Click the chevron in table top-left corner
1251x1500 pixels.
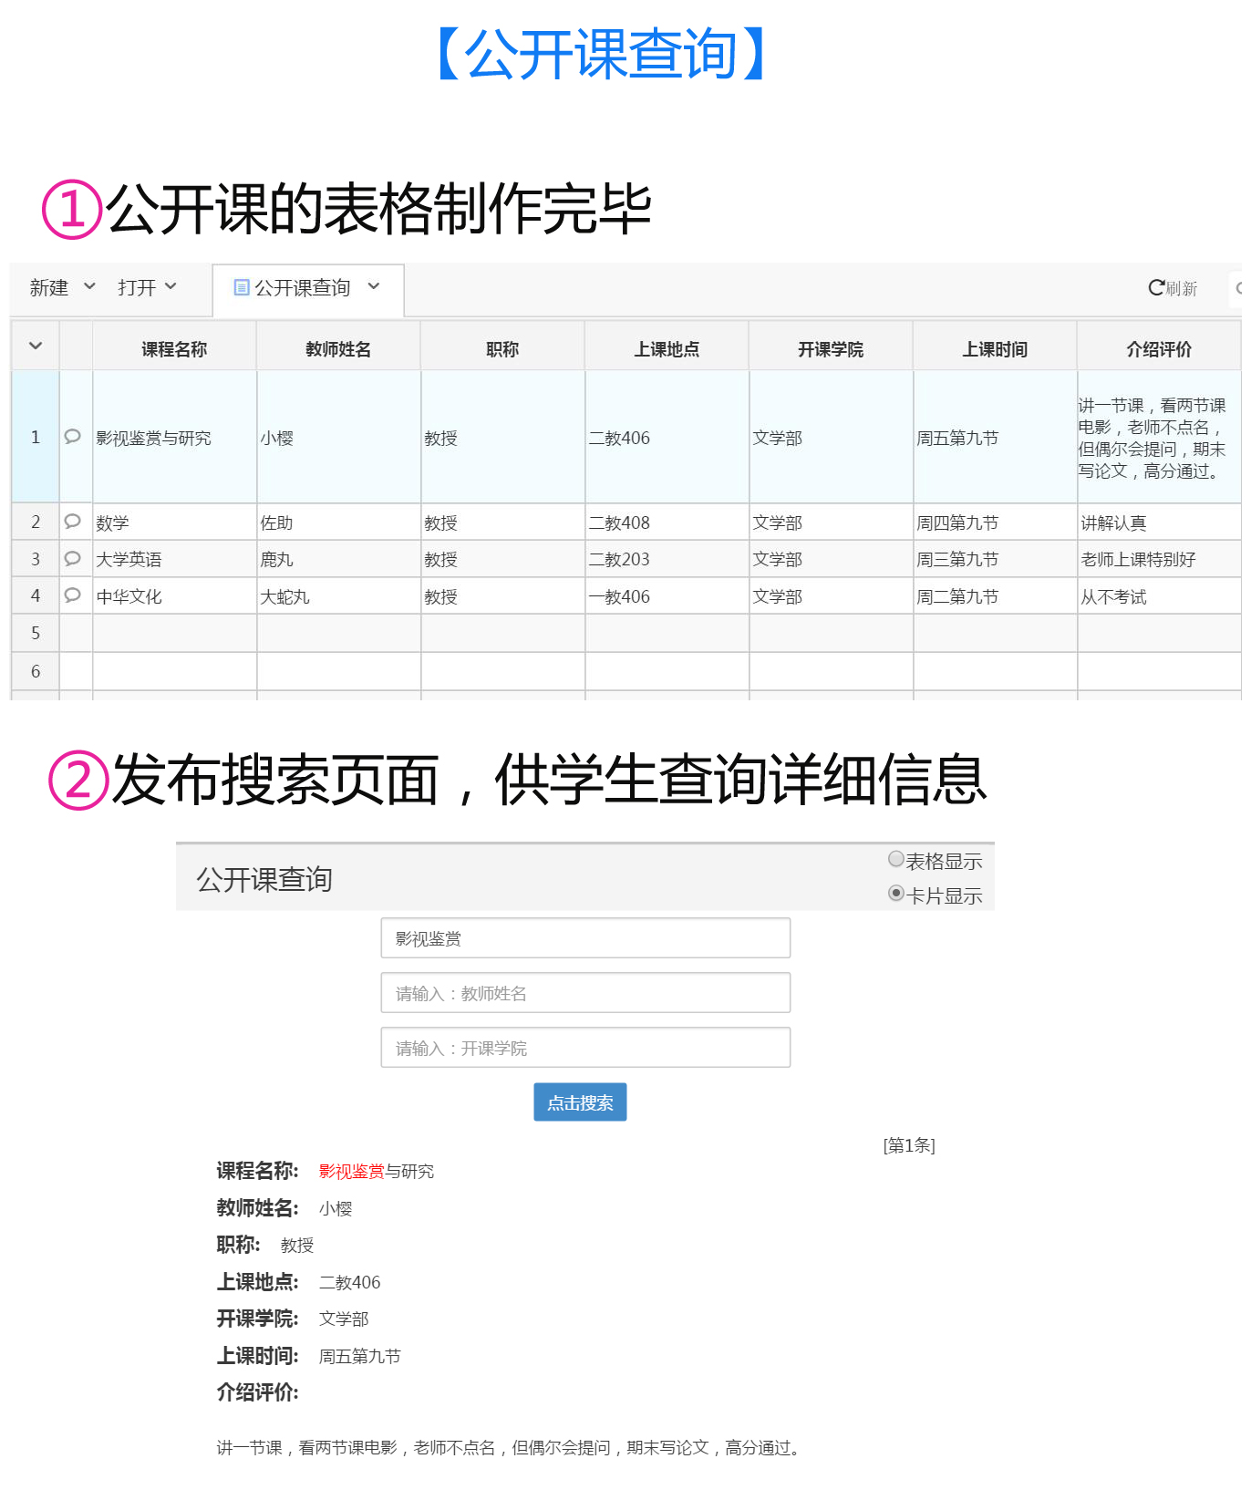[36, 346]
